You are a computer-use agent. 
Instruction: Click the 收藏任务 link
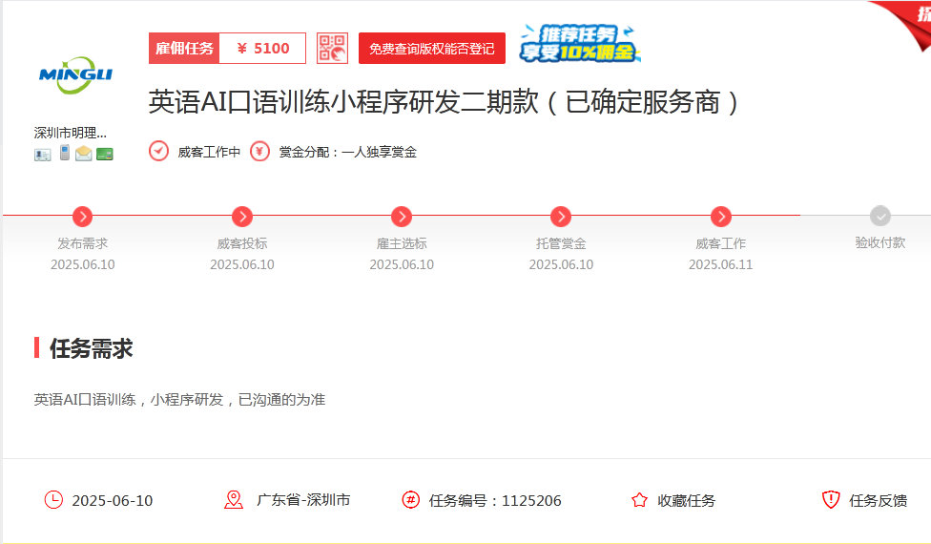point(687,501)
